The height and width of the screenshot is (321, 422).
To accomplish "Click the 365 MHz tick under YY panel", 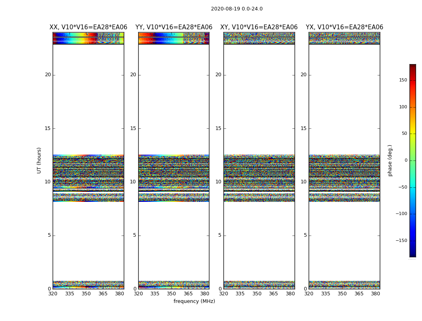I will pos(188,294).
